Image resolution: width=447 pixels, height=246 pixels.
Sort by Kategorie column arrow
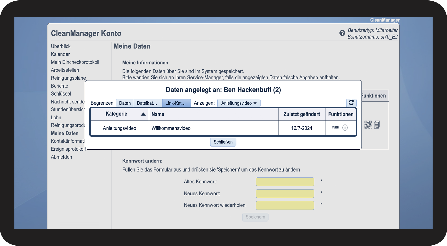(143, 114)
